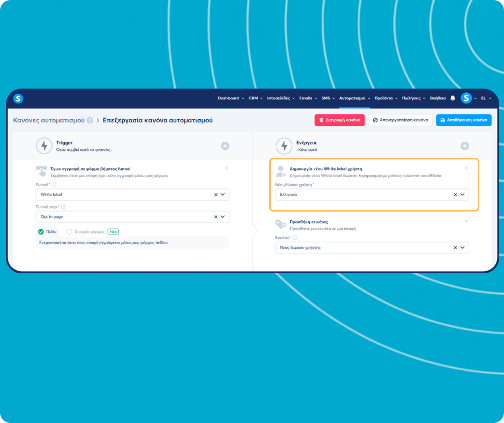The width and height of the screenshot is (504, 423).
Task: Click the add user icon of White label action
Action: pyautogui.click(x=281, y=172)
